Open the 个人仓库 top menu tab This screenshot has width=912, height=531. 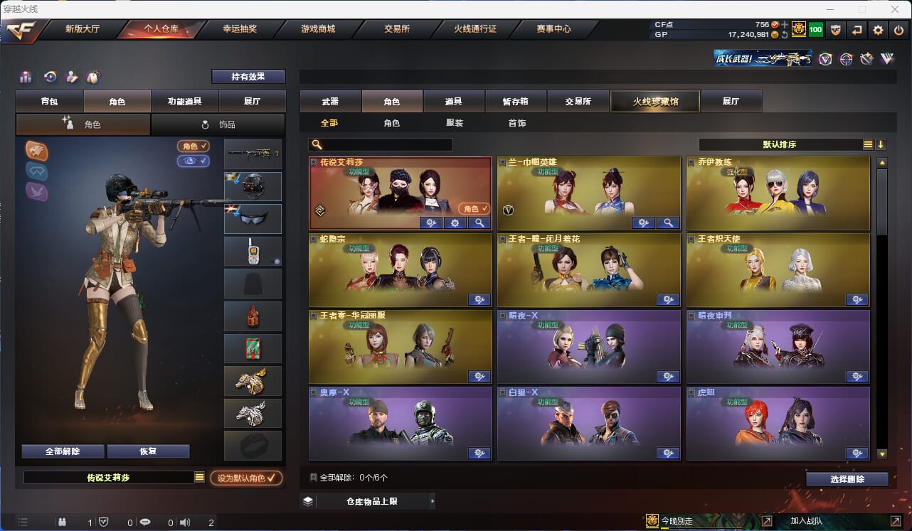coord(161,29)
